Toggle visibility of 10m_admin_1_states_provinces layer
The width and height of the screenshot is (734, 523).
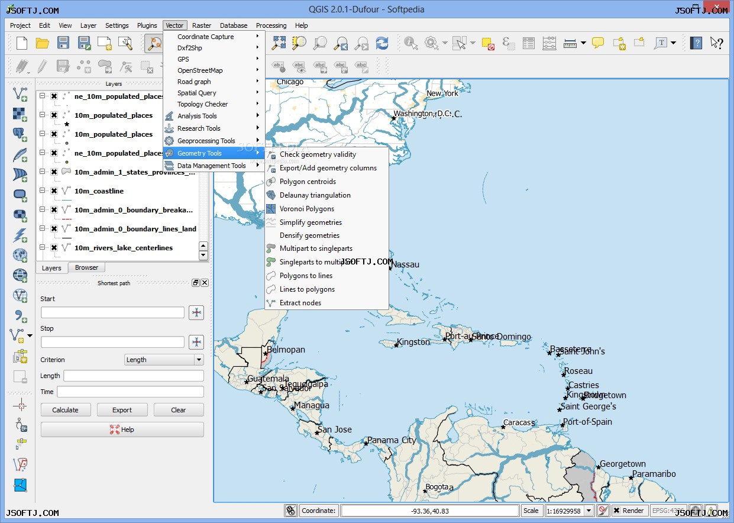click(54, 172)
